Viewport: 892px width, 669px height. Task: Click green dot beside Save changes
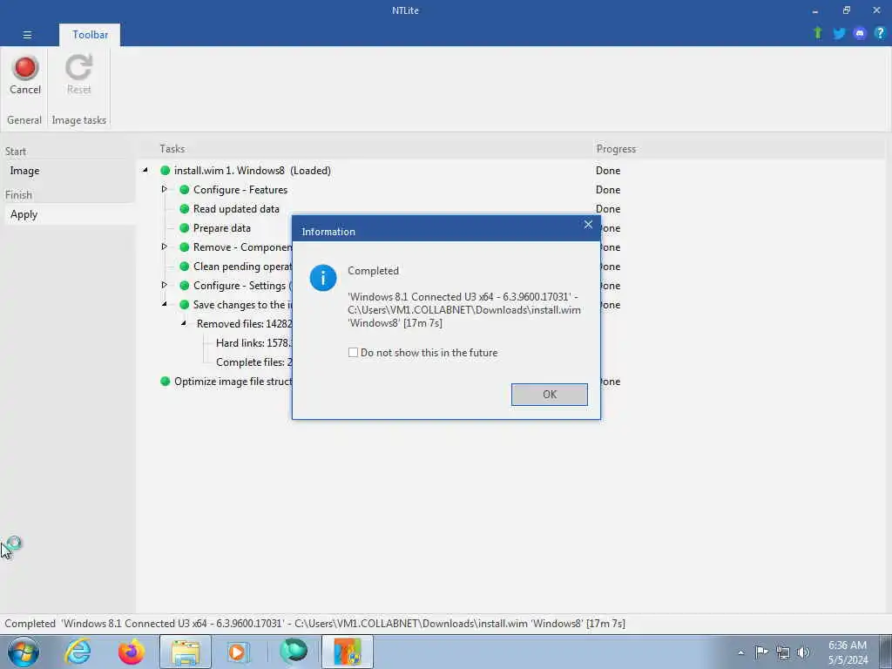point(184,304)
